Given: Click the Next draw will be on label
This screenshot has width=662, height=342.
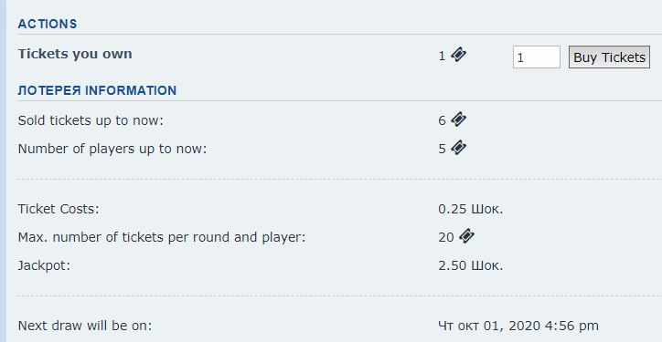Looking at the screenshot, I should [84, 326].
